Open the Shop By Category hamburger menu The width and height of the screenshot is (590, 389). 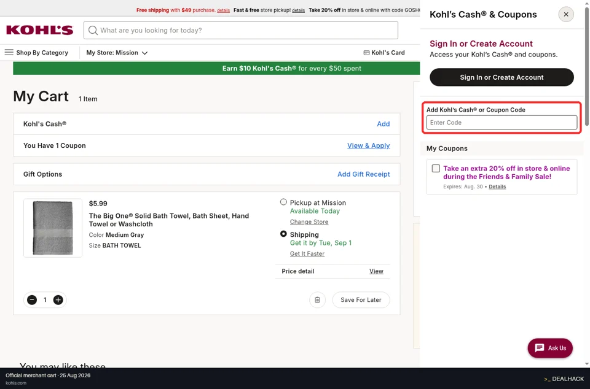tap(9, 52)
